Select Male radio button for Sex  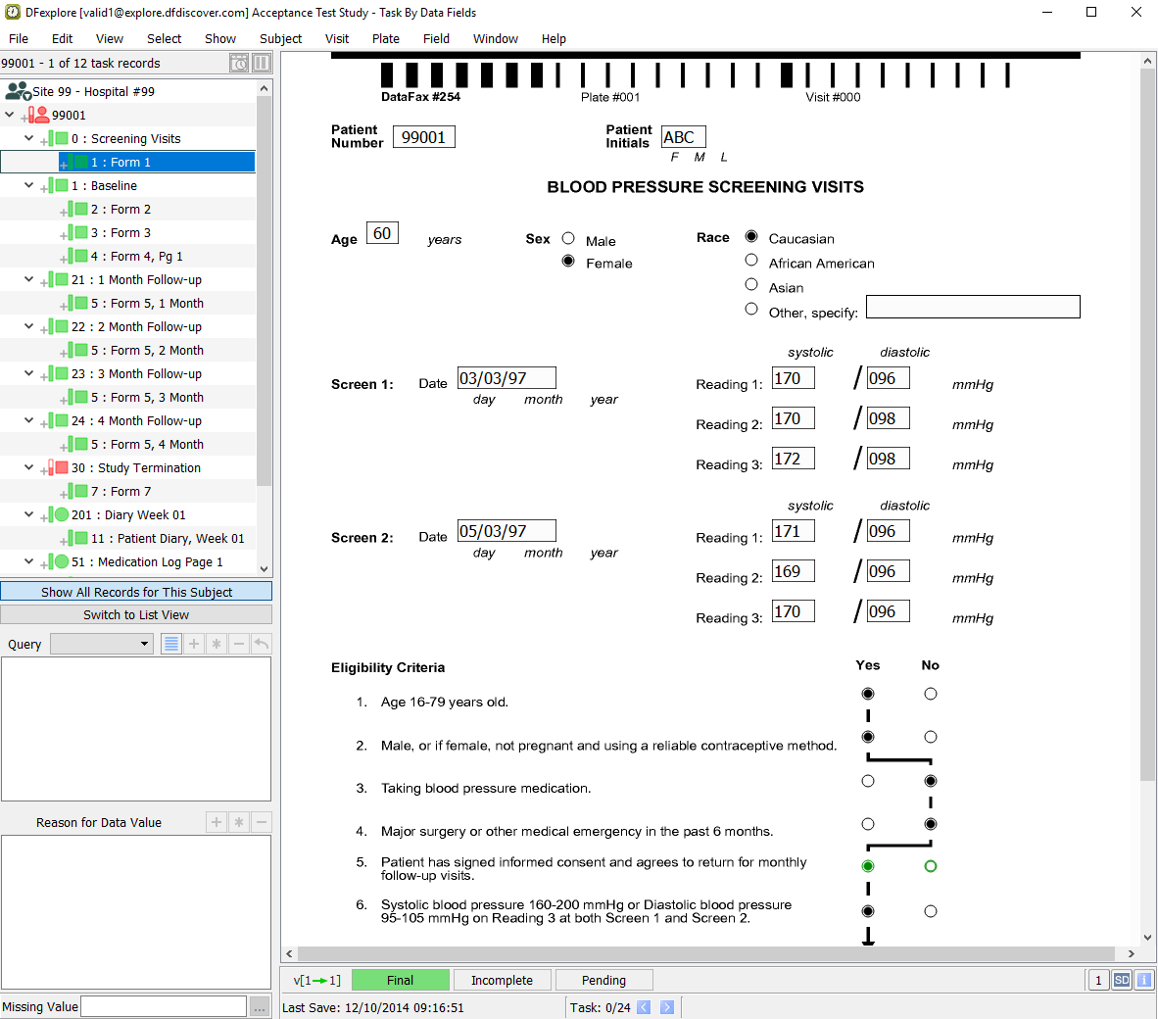(568, 238)
